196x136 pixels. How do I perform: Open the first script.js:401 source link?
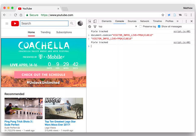[x=182, y=31]
